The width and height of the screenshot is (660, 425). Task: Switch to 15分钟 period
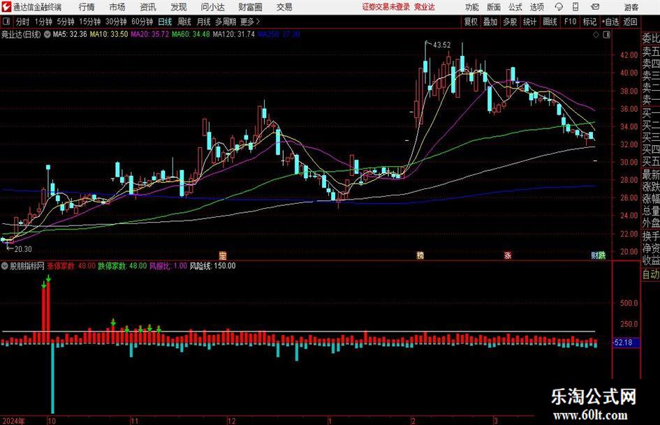pyautogui.click(x=90, y=22)
